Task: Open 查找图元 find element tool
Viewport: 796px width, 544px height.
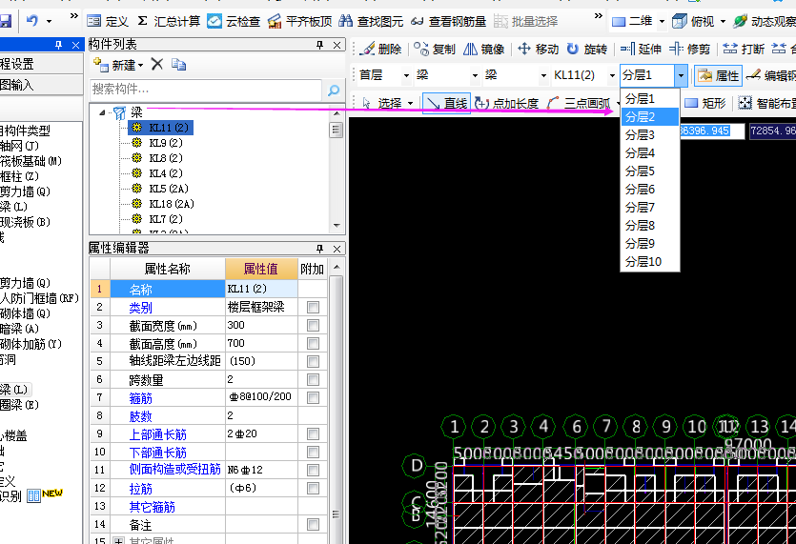Action: click(371, 21)
